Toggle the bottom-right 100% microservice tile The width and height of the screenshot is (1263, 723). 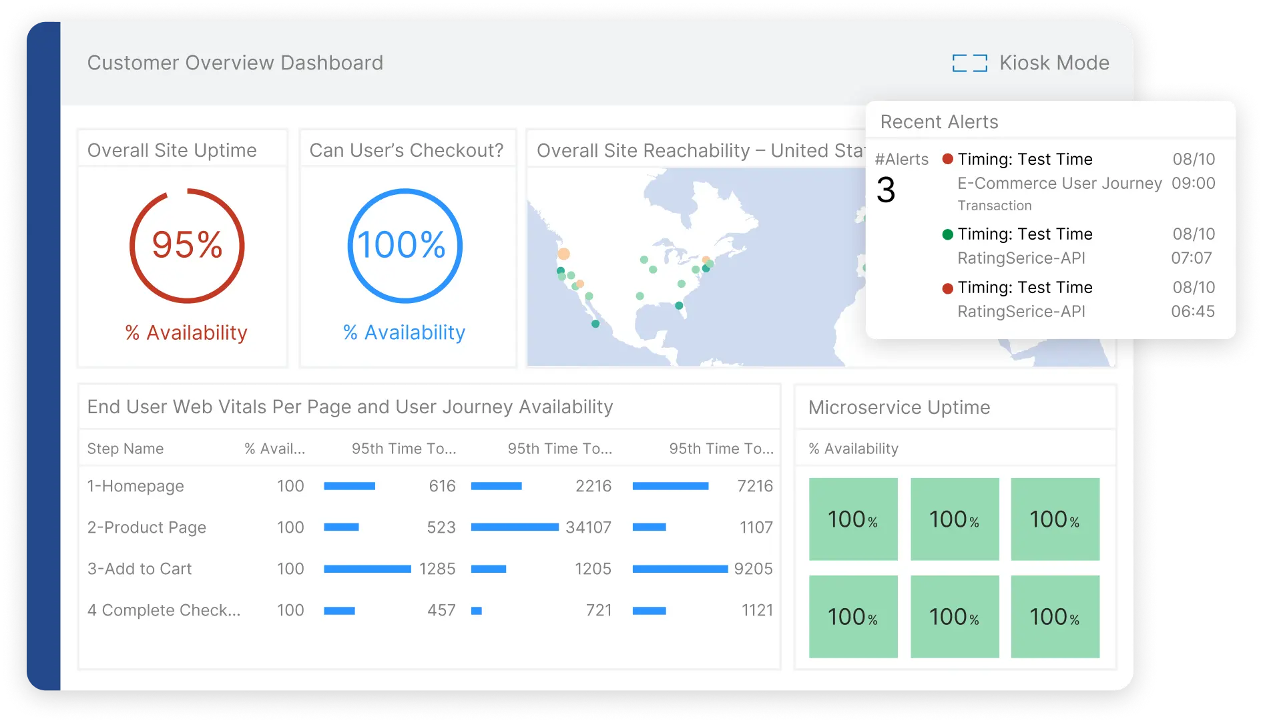(1055, 616)
